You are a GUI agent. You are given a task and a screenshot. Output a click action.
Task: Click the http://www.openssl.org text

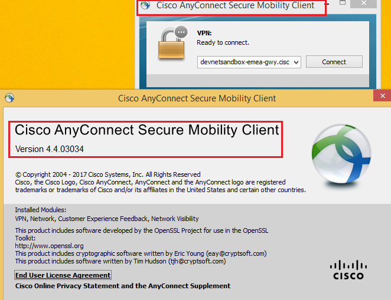[50, 246]
